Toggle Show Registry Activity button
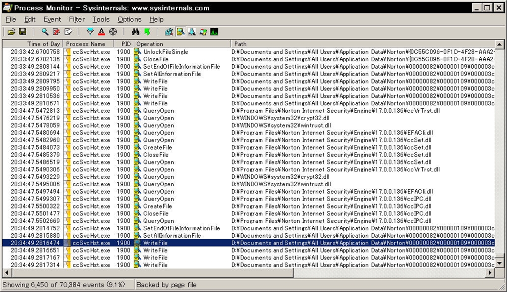This screenshot has width=507, height=292. pos(169,32)
